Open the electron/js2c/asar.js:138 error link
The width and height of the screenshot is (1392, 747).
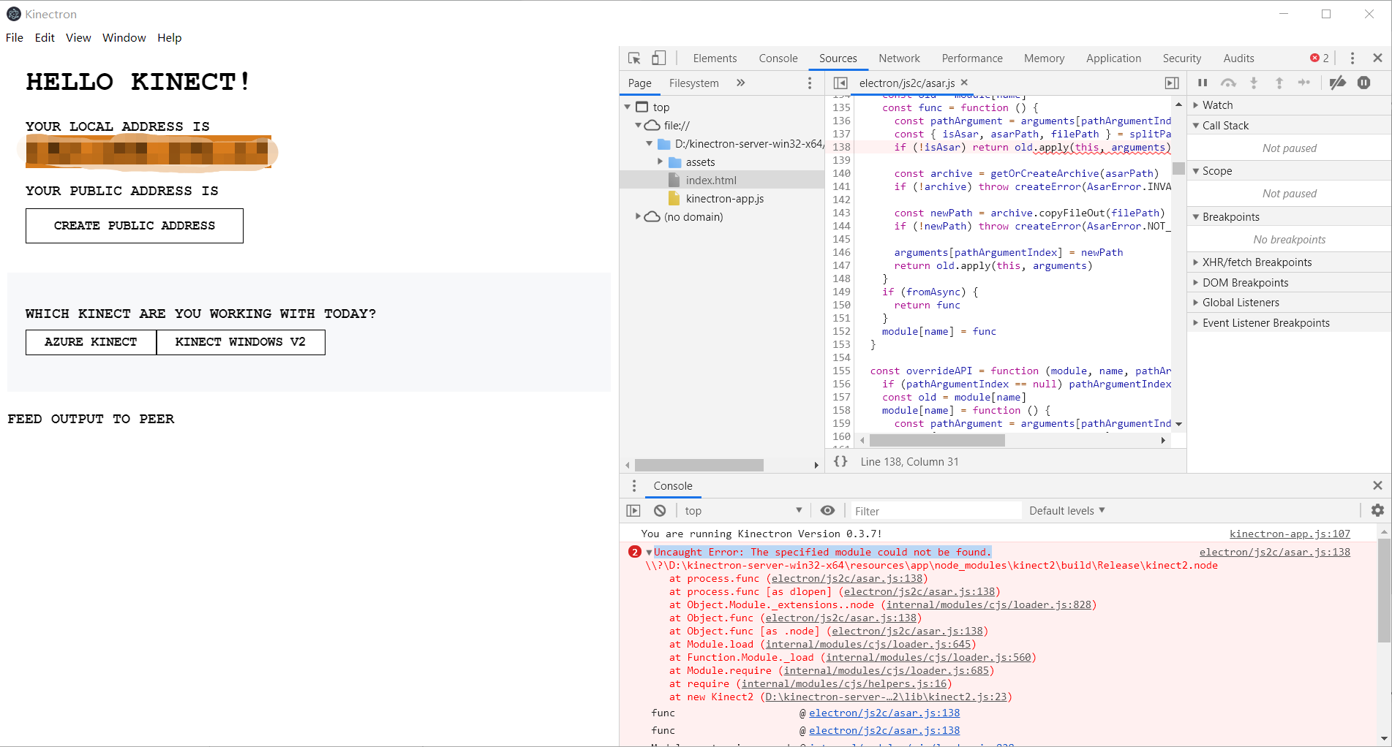[x=1275, y=552]
